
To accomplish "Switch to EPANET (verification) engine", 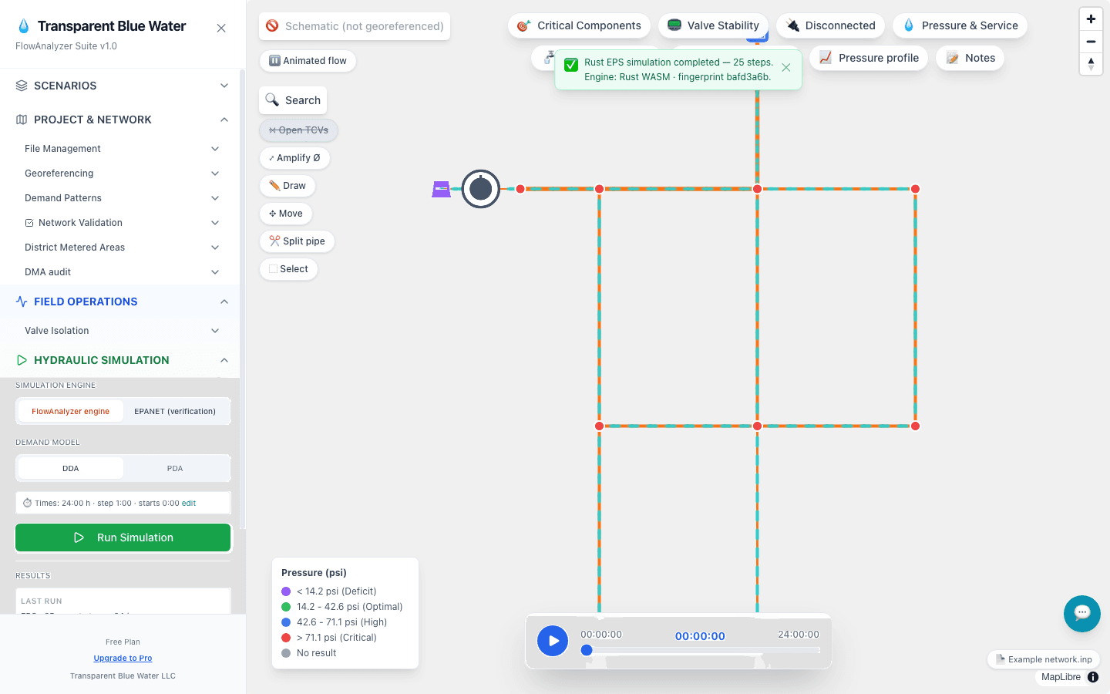I will (175, 411).
